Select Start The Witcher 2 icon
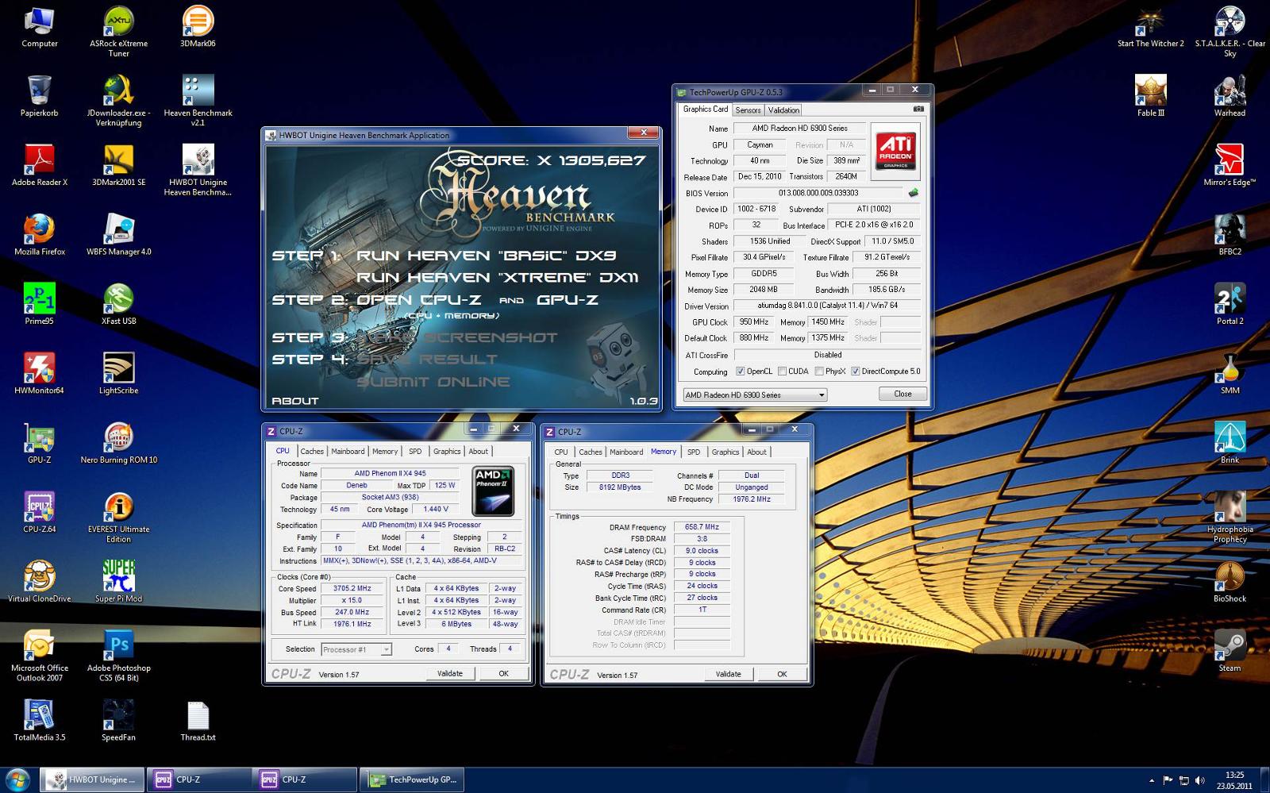The width and height of the screenshot is (1270, 793). (x=1150, y=26)
